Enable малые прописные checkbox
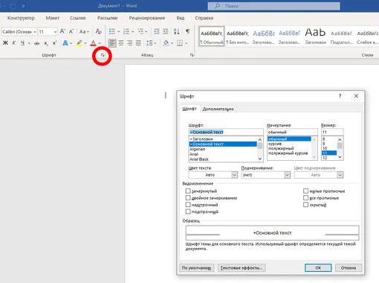 click(x=305, y=191)
